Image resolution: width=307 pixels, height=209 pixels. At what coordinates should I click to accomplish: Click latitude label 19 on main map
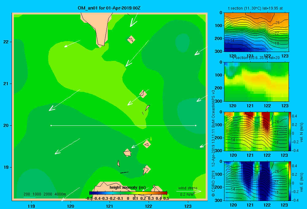coord(6,167)
